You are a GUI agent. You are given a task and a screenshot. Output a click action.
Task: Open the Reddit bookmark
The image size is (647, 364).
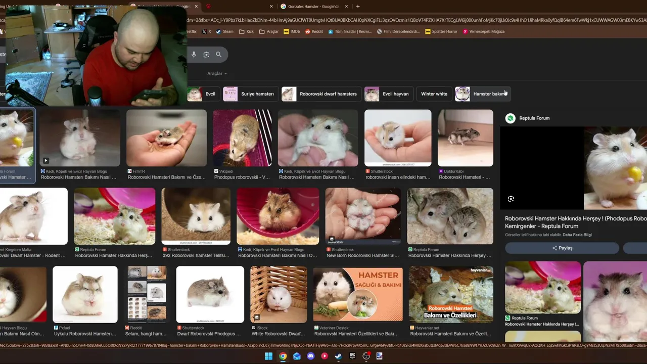[x=313, y=31]
